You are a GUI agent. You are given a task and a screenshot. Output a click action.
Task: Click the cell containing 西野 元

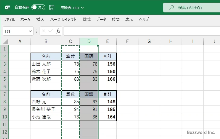[46, 102]
